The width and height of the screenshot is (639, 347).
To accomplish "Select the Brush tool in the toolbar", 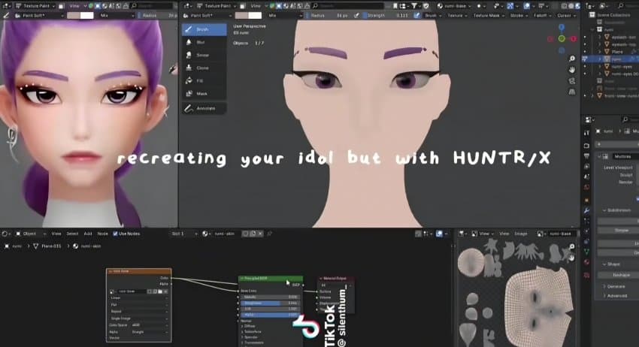I will 203,29.
